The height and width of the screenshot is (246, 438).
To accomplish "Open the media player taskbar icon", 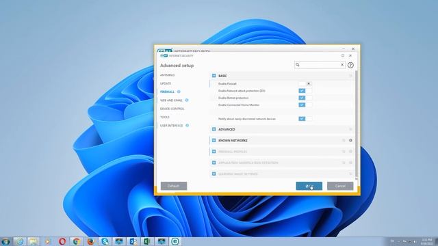I will (x=47, y=241).
